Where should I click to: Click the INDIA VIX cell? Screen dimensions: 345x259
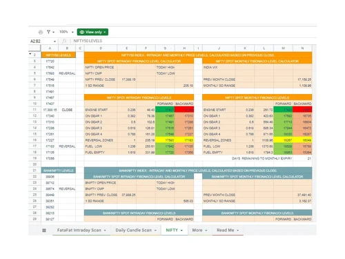point(219,67)
